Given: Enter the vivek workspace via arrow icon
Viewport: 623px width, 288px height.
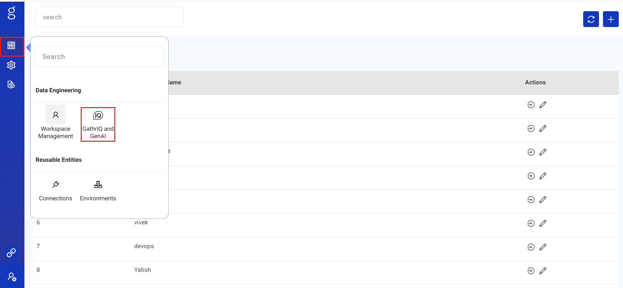Looking at the screenshot, I should (x=531, y=223).
